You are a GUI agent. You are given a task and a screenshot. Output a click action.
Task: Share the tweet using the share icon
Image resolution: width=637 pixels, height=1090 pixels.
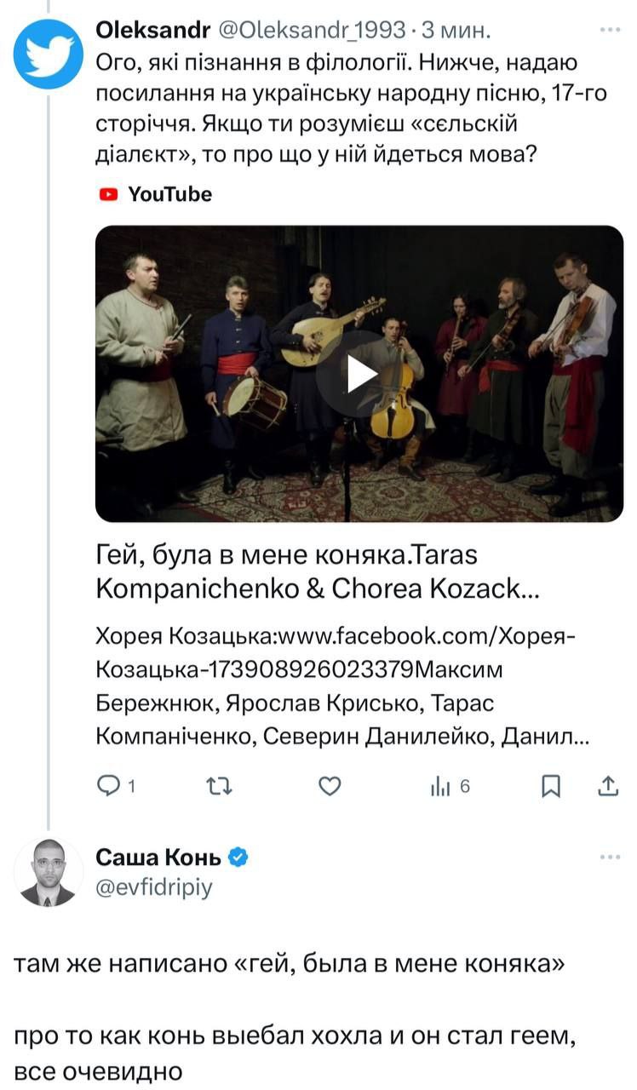(x=609, y=786)
